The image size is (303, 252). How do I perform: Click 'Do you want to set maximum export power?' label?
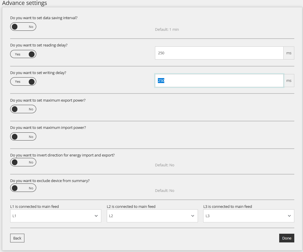pos(48,100)
